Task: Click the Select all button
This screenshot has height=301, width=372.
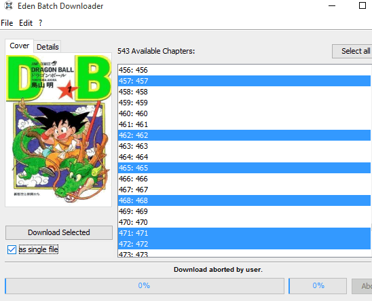Action: 352,51
